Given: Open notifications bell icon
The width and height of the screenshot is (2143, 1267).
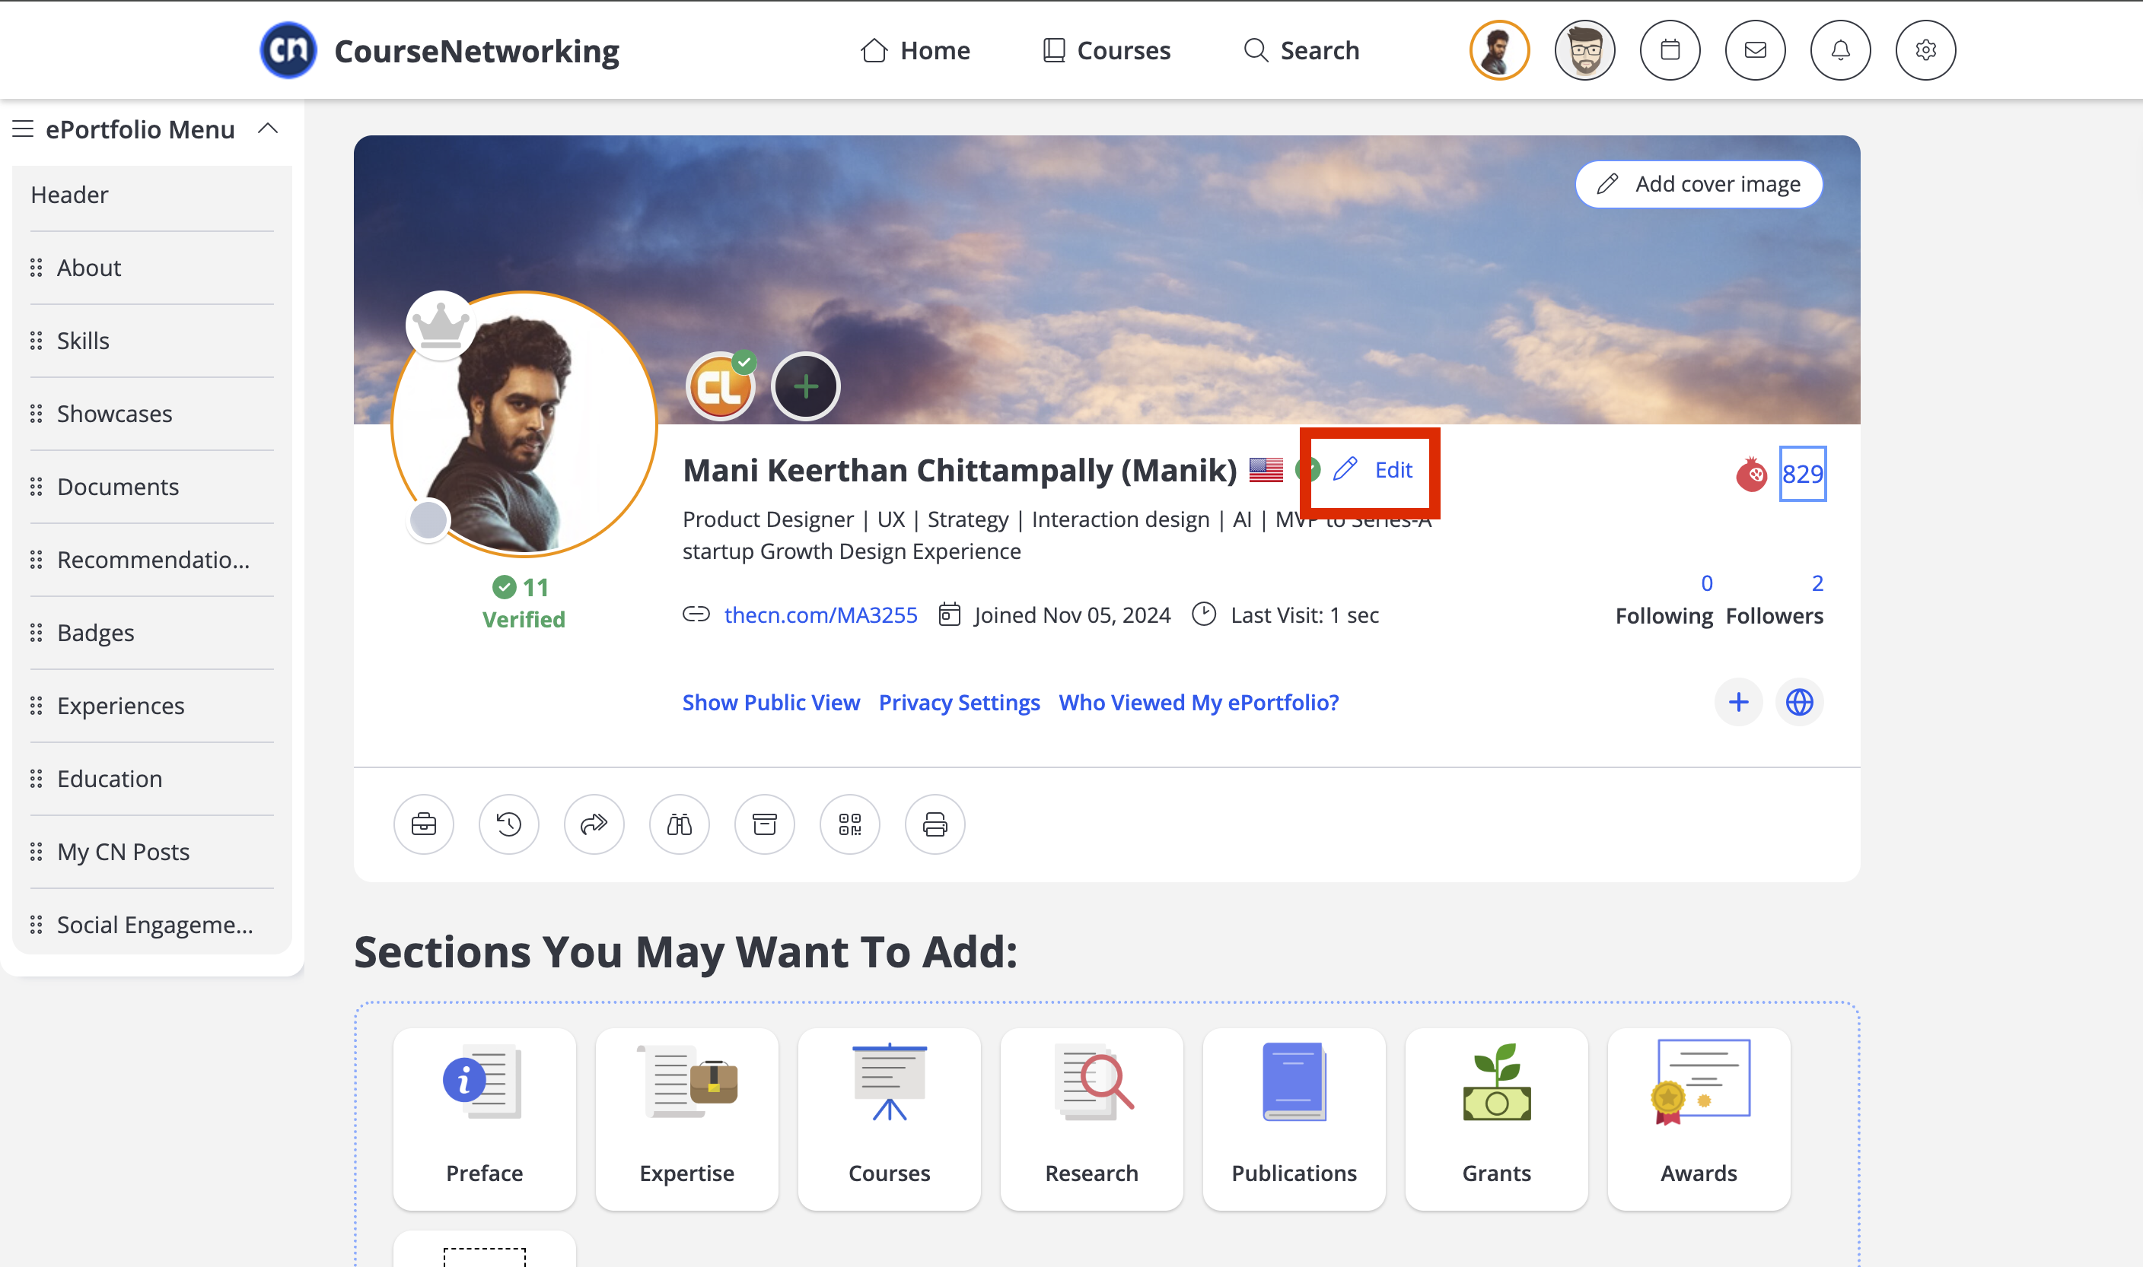Looking at the screenshot, I should (1841, 50).
